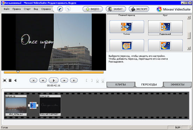The height and width of the screenshot is (130, 193).
Task: Click the fast forward button
Action: [x=64, y=81]
